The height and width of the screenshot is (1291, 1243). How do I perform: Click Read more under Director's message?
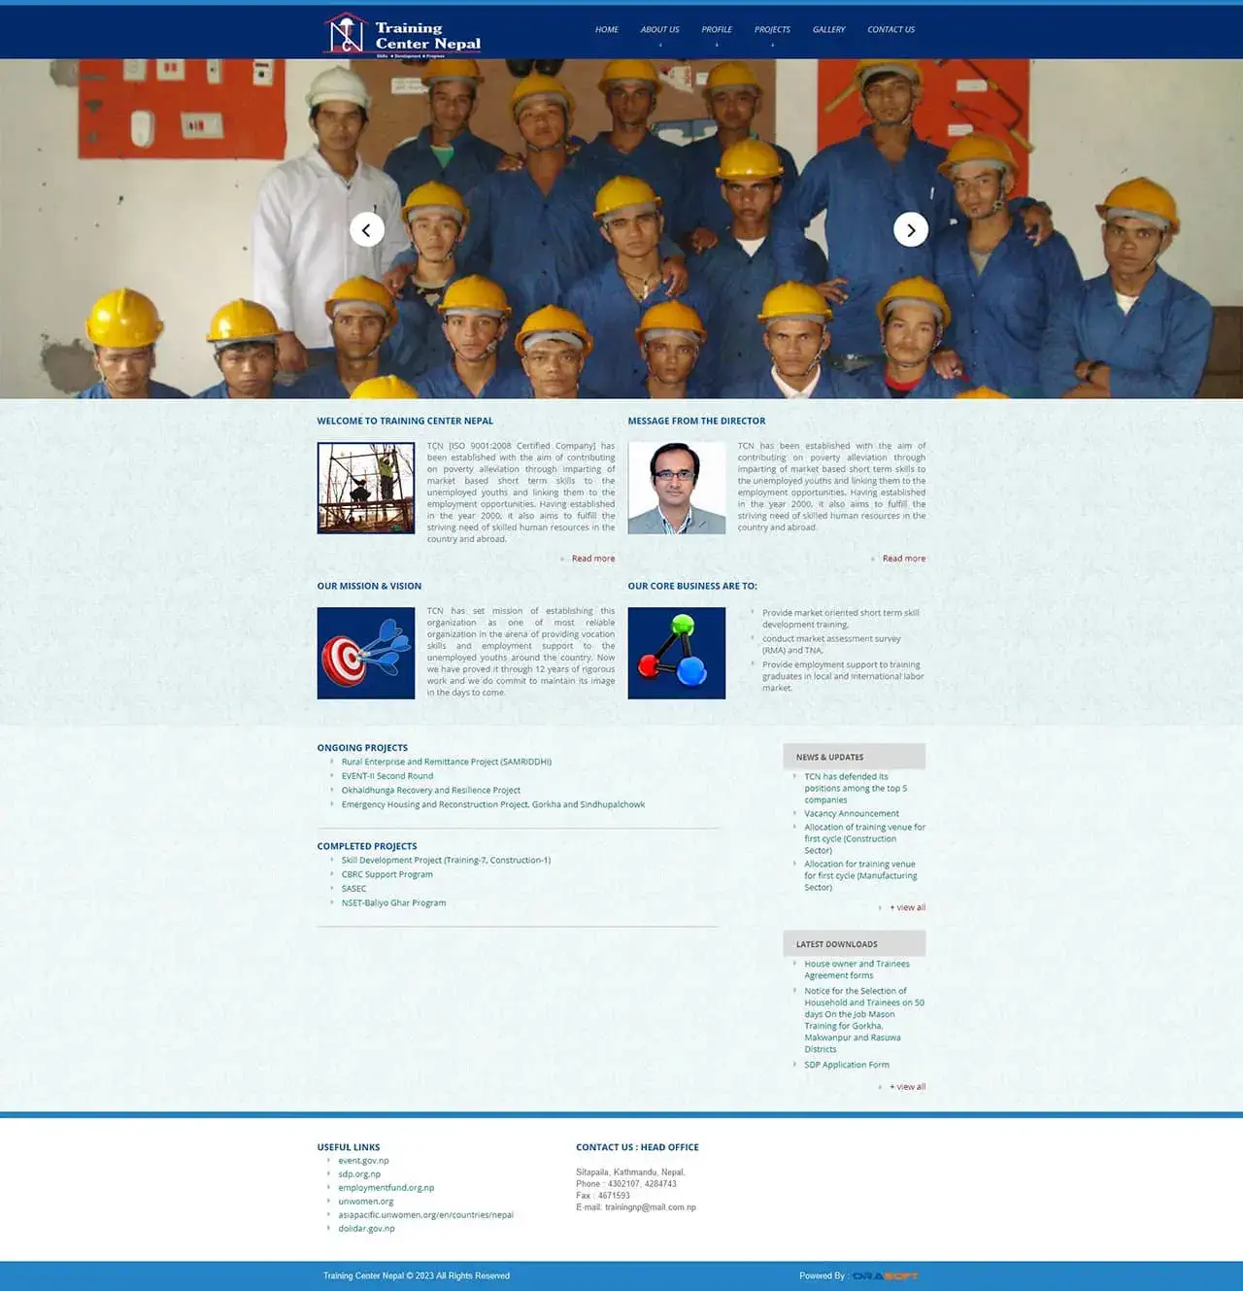pyautogui.click(x=903, y=559)
